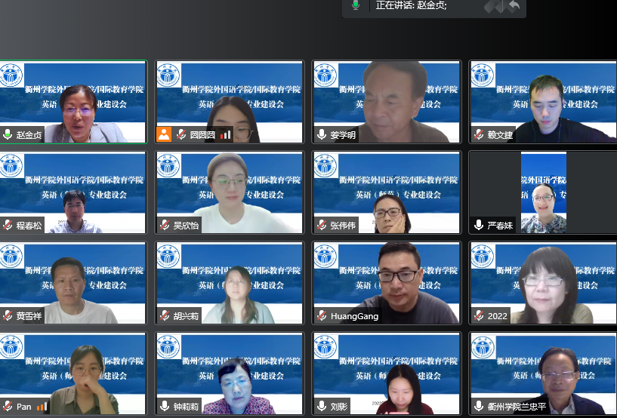
Task: Open the video tile of participant 2022
Action: (544, 283)
